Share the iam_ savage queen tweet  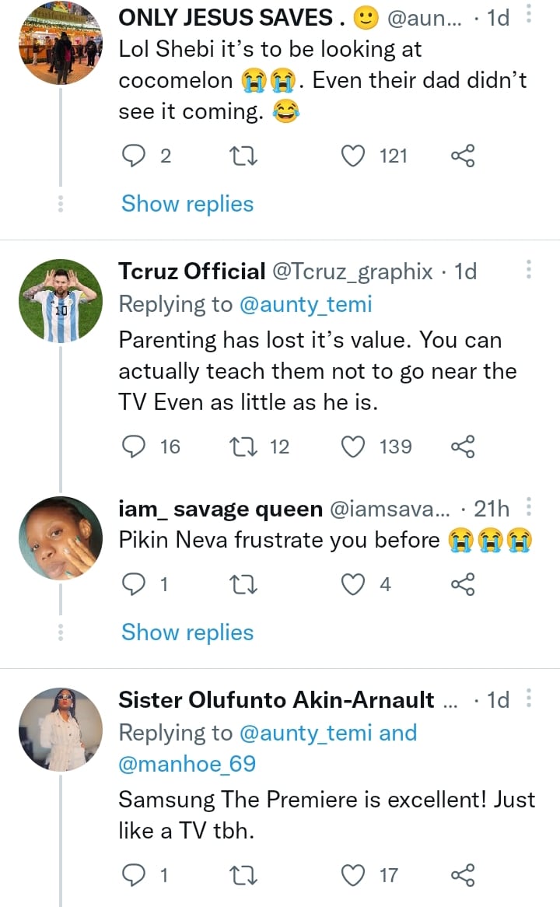[463, 584]
